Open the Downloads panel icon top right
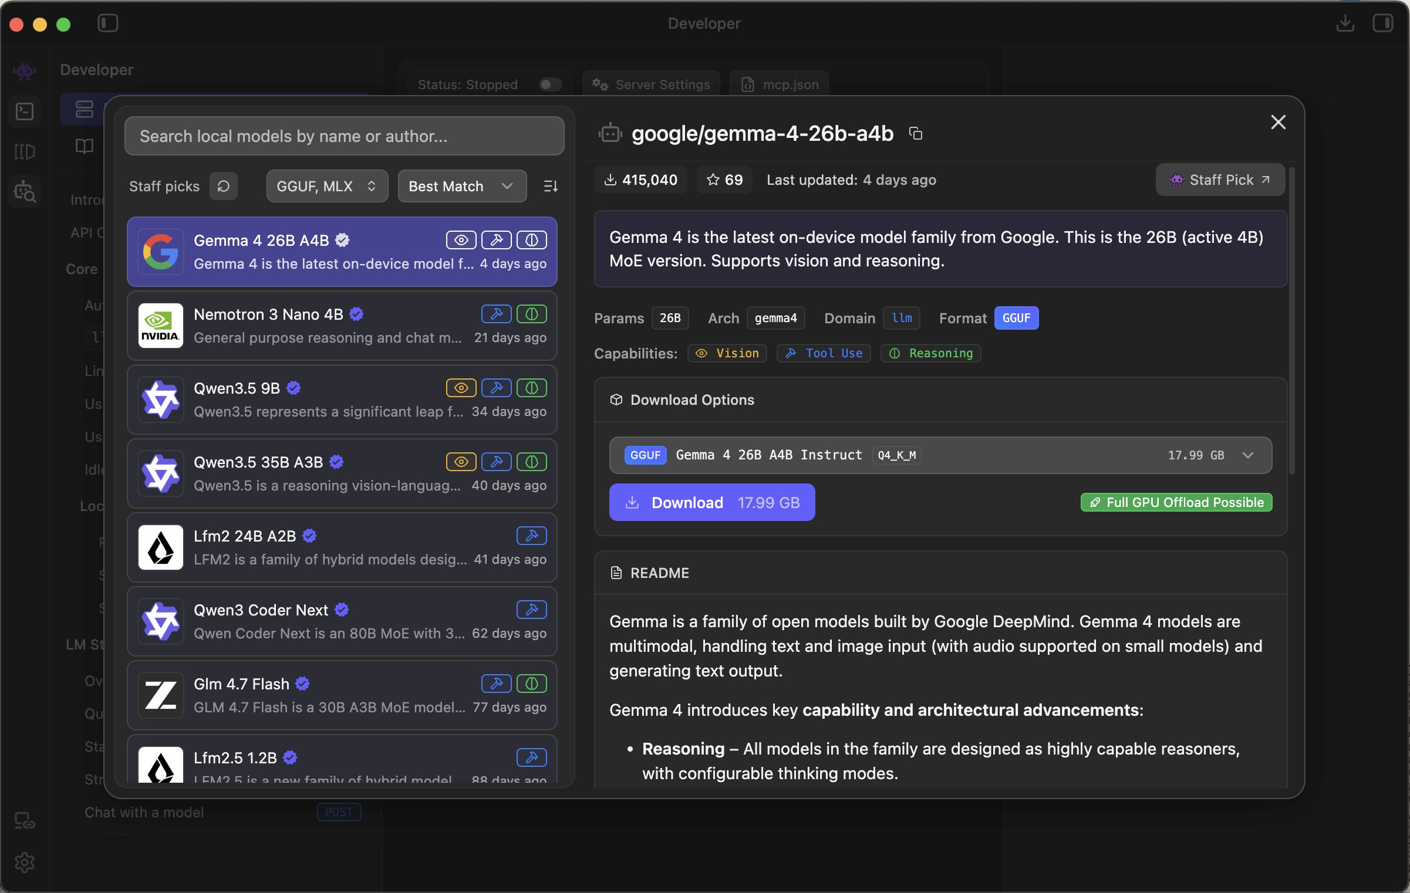This screenshot has height=893, width=1410. point(1345,23)
